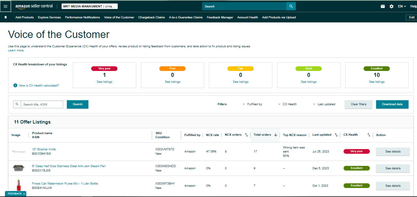Open the MRT MEDIA MANAGMENT account switcher

(90, 6)
